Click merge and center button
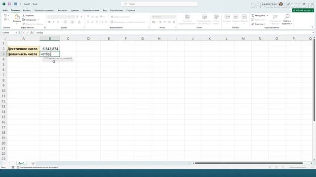This screenshot has width=316, height=177. click(128, 22)
